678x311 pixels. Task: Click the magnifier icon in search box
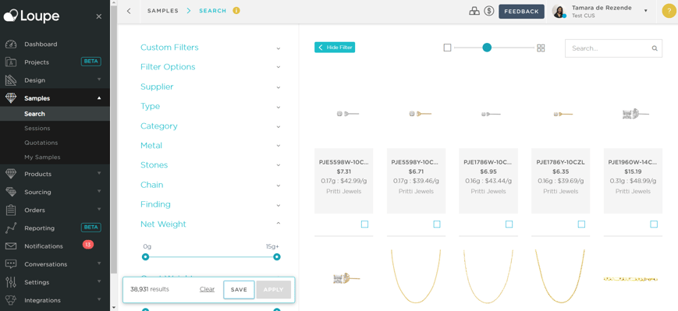655,48
